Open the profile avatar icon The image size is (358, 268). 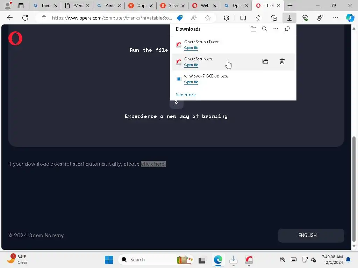point(8,6)
